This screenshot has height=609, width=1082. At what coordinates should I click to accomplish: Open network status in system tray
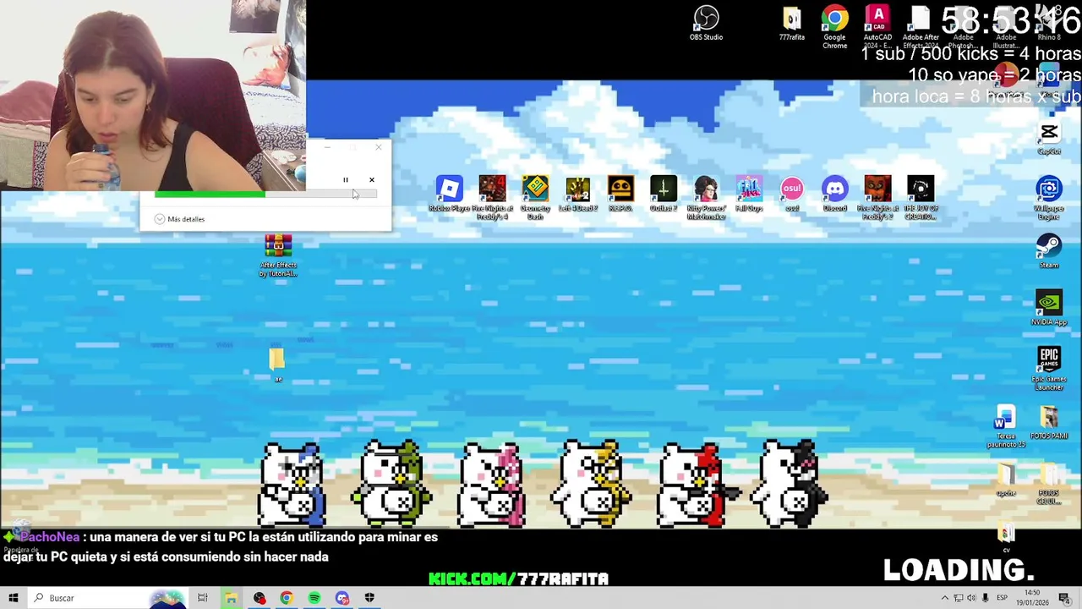click(959, 598)
